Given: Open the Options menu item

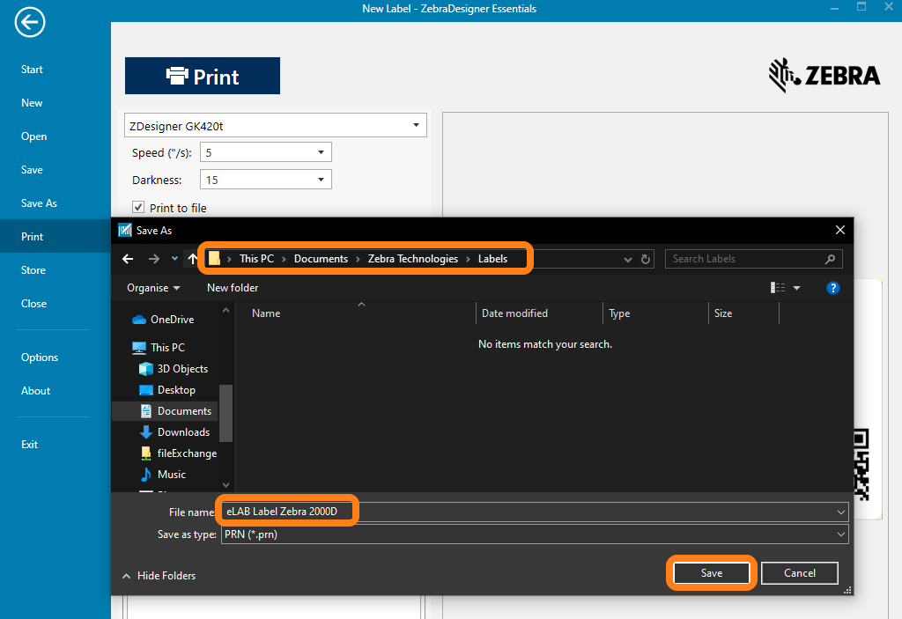Looking at the screenshot, I should click(40, 357).
